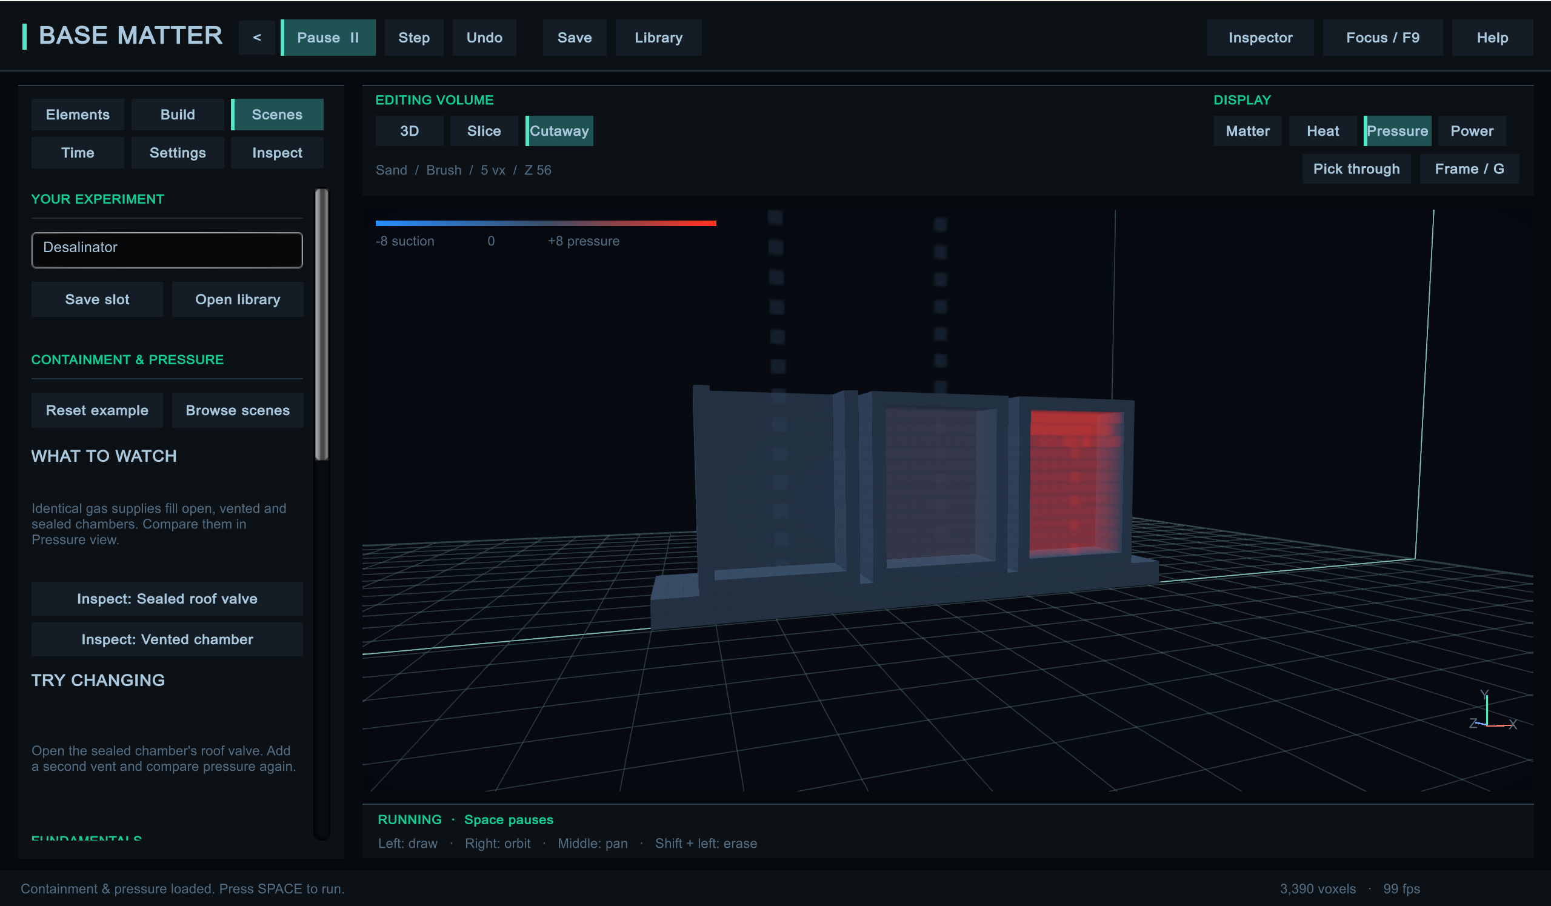Enable the Heat display mode
Viewport: 1551px width, 906px height.
[1323, 131]
